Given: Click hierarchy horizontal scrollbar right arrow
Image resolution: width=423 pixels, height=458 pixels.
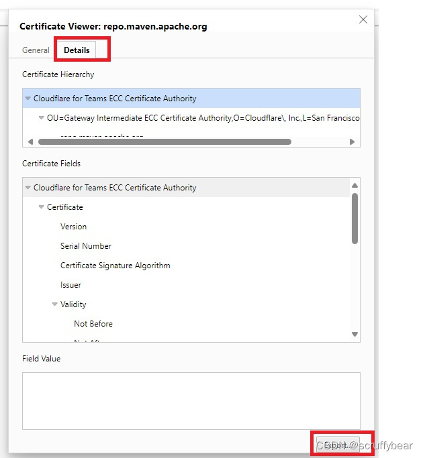Looking at the screenshot, I should (352, 142).
